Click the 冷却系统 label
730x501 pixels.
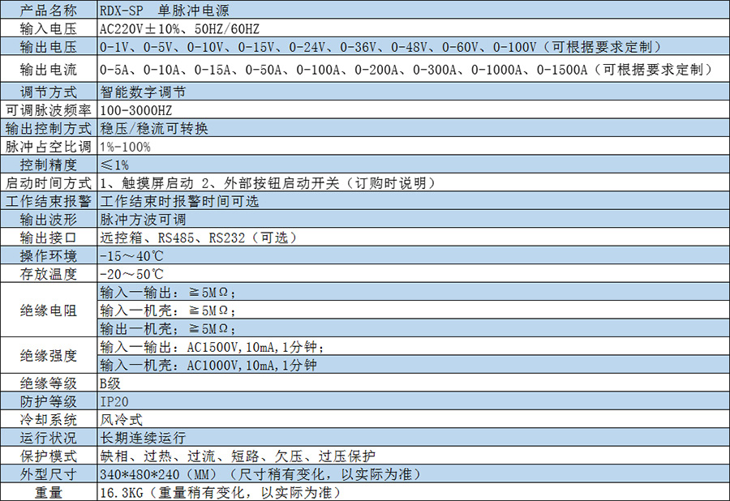click(x=49, y=420)
